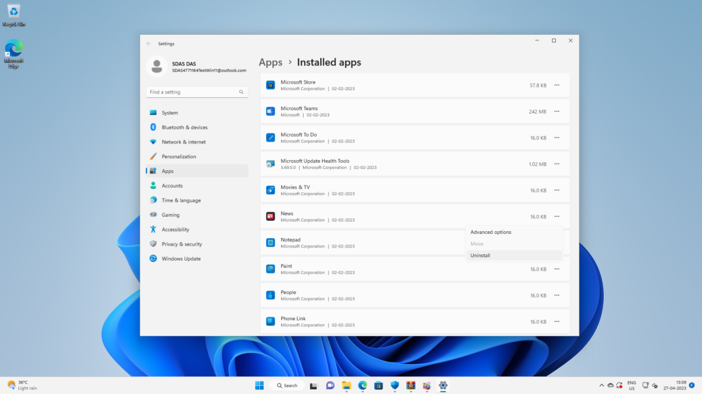Show hidden system tray icons

tap(601, 386)
